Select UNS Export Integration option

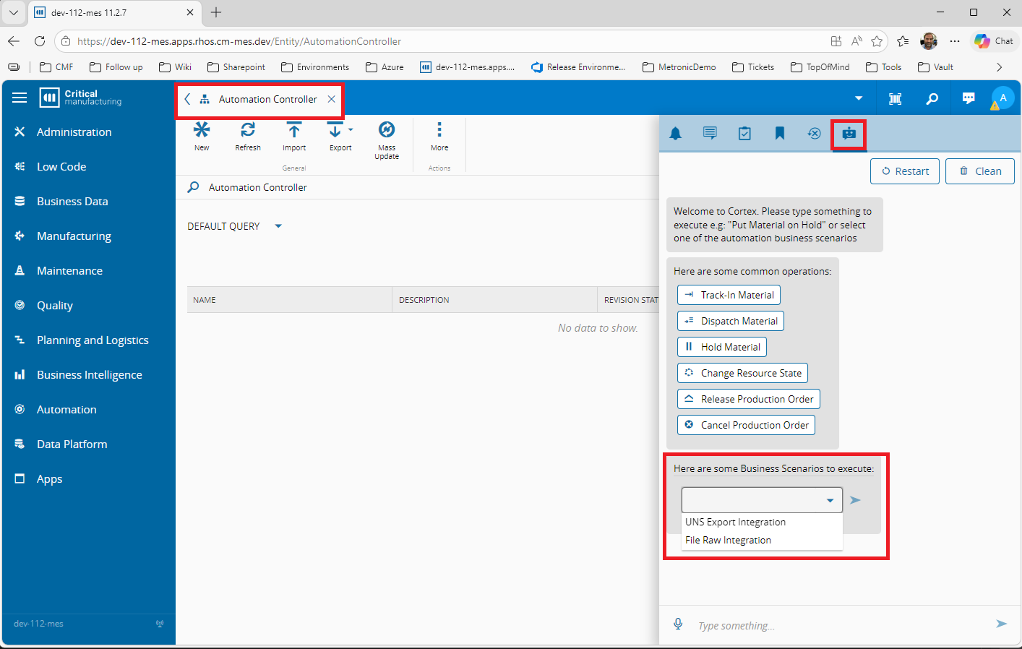click(x=735, y=522)
